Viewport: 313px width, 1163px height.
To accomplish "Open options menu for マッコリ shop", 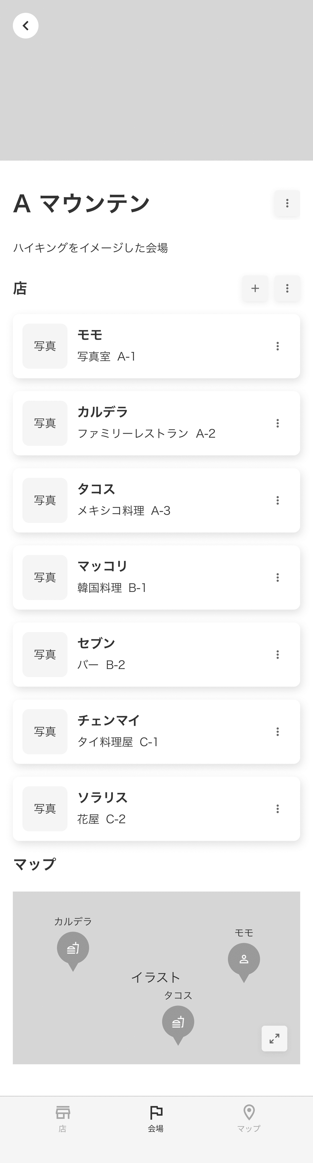I will click(x=277, y=577).
